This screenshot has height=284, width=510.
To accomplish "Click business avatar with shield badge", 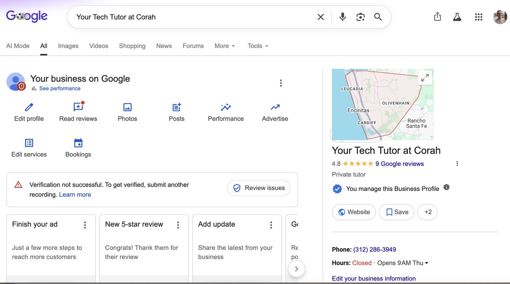I will (16, 82).
